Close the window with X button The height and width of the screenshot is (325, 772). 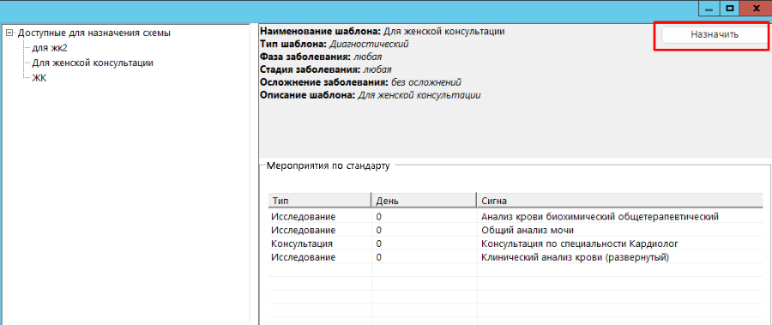click(x=757, y=9)
